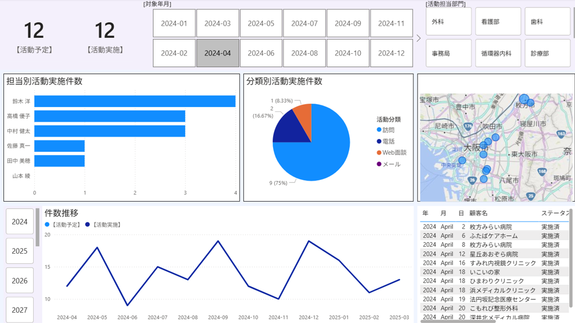Click the map bubble near 枚方市
This screenshot has width=575, height=323.
tap(524, 100)
